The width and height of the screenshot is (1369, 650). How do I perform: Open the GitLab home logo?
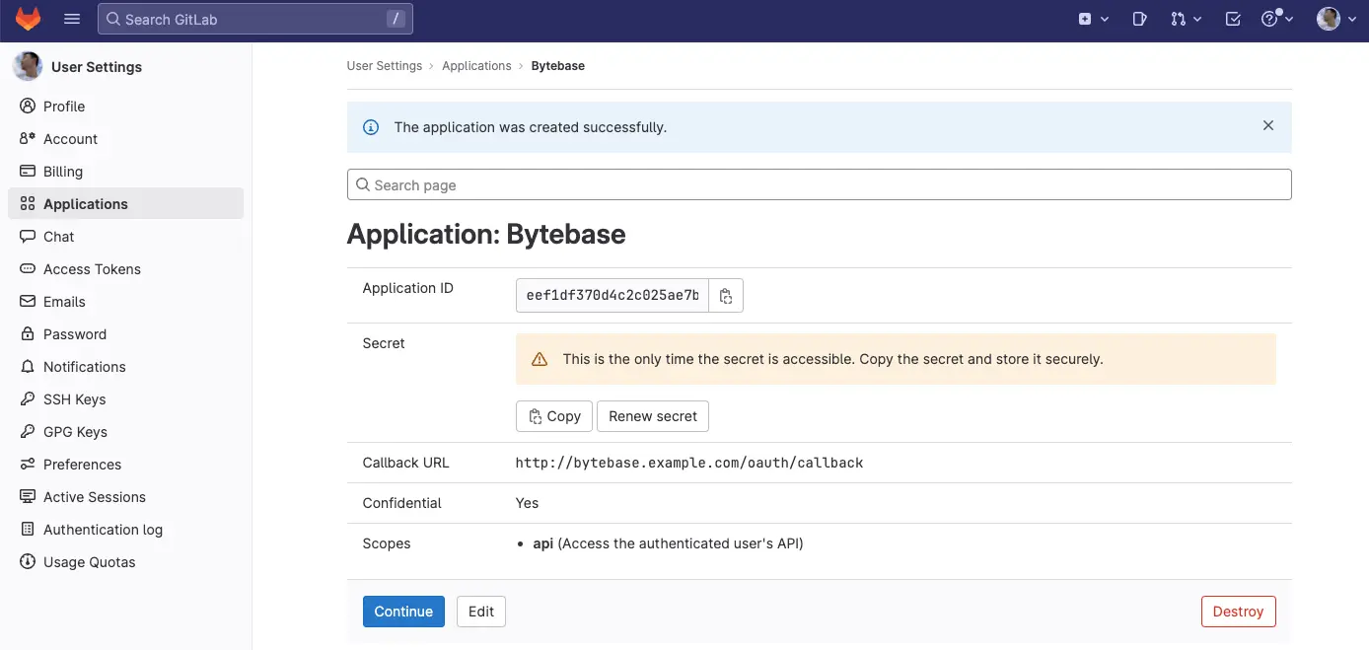pyautogui.click(x=28, y=19)
